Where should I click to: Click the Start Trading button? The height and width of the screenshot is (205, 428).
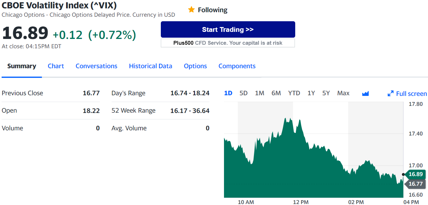228,30
